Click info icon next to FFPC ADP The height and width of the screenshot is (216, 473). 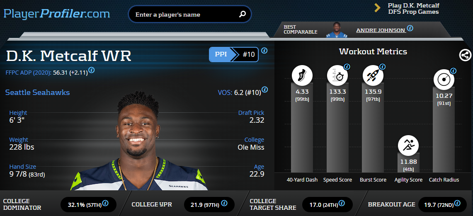(91, 70)
